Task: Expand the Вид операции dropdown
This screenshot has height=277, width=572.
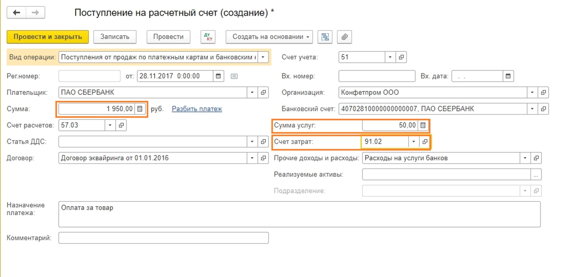Action: tap(264, 57)
